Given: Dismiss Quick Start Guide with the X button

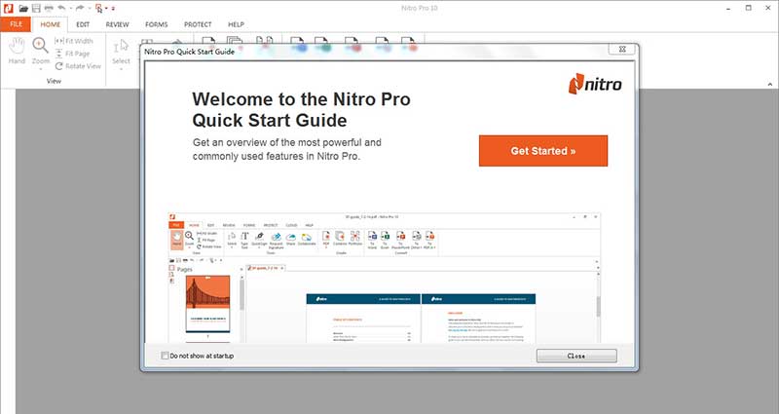Looking at the screenshot, I should [x=622, y=50].
